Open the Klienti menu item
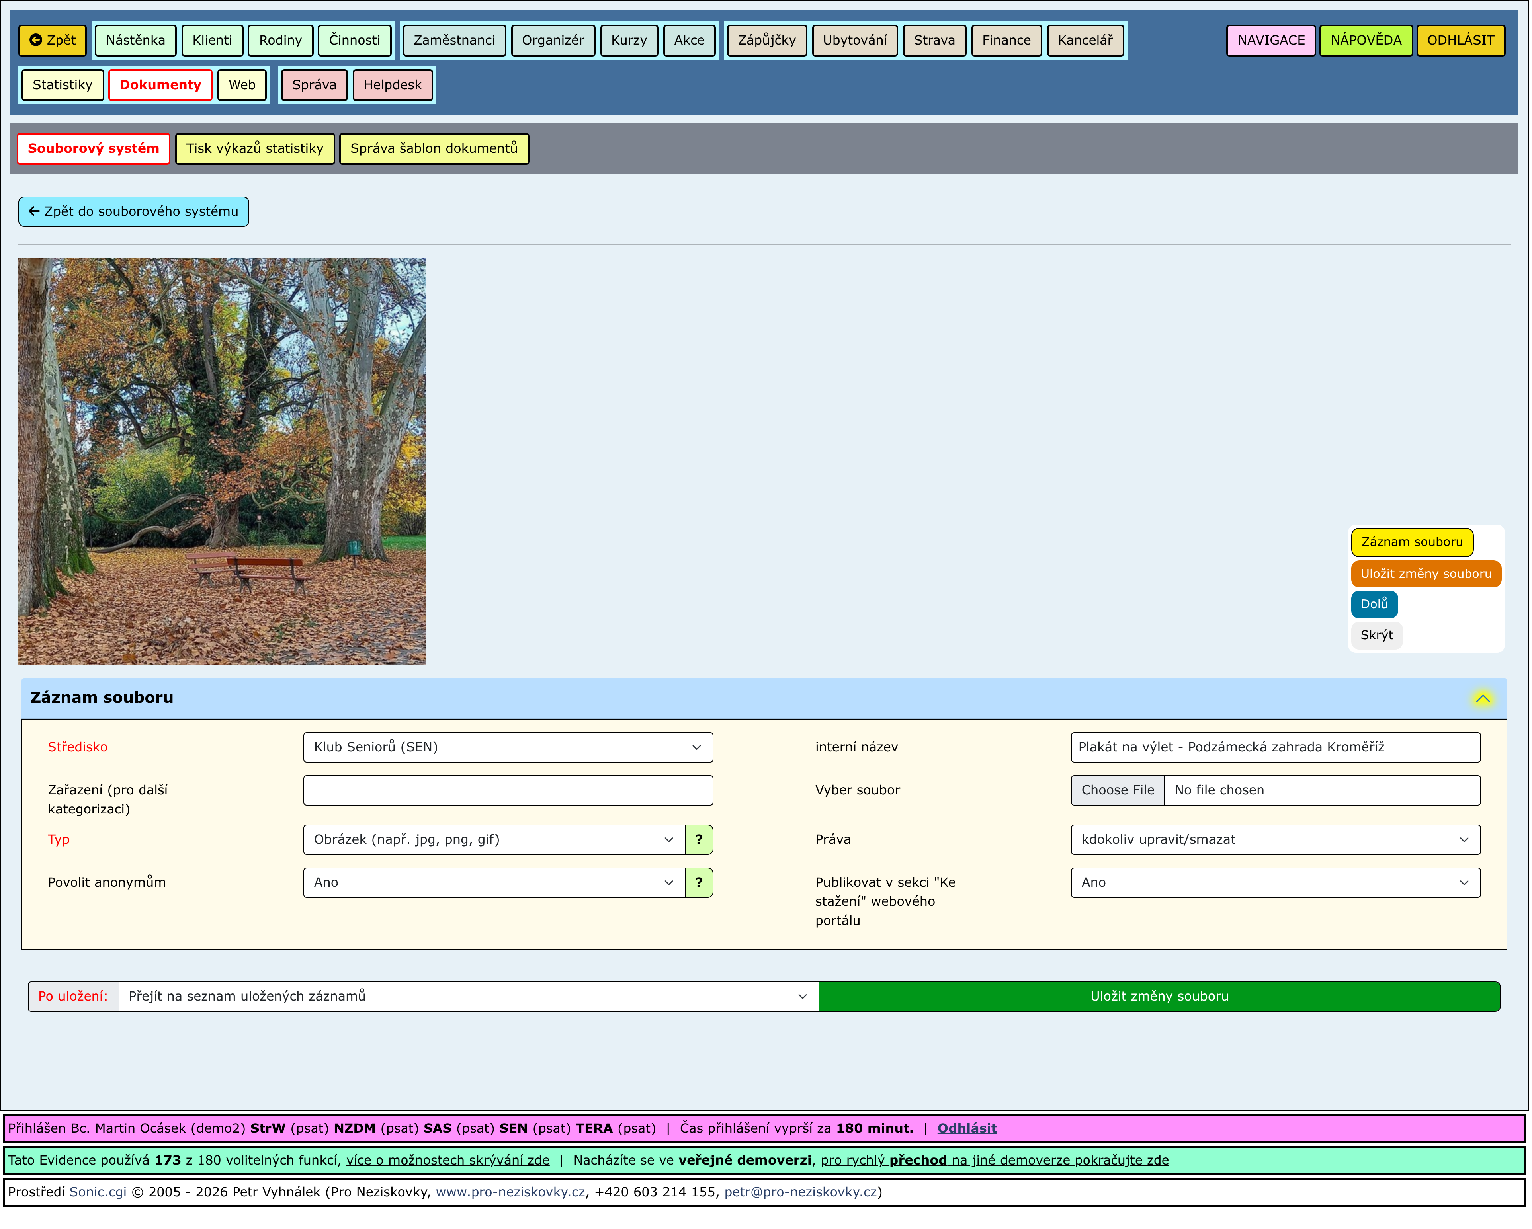Image resolution: width=1532 pixels, height=1229 pixels. pyautogui.click(x=212, y=41)
